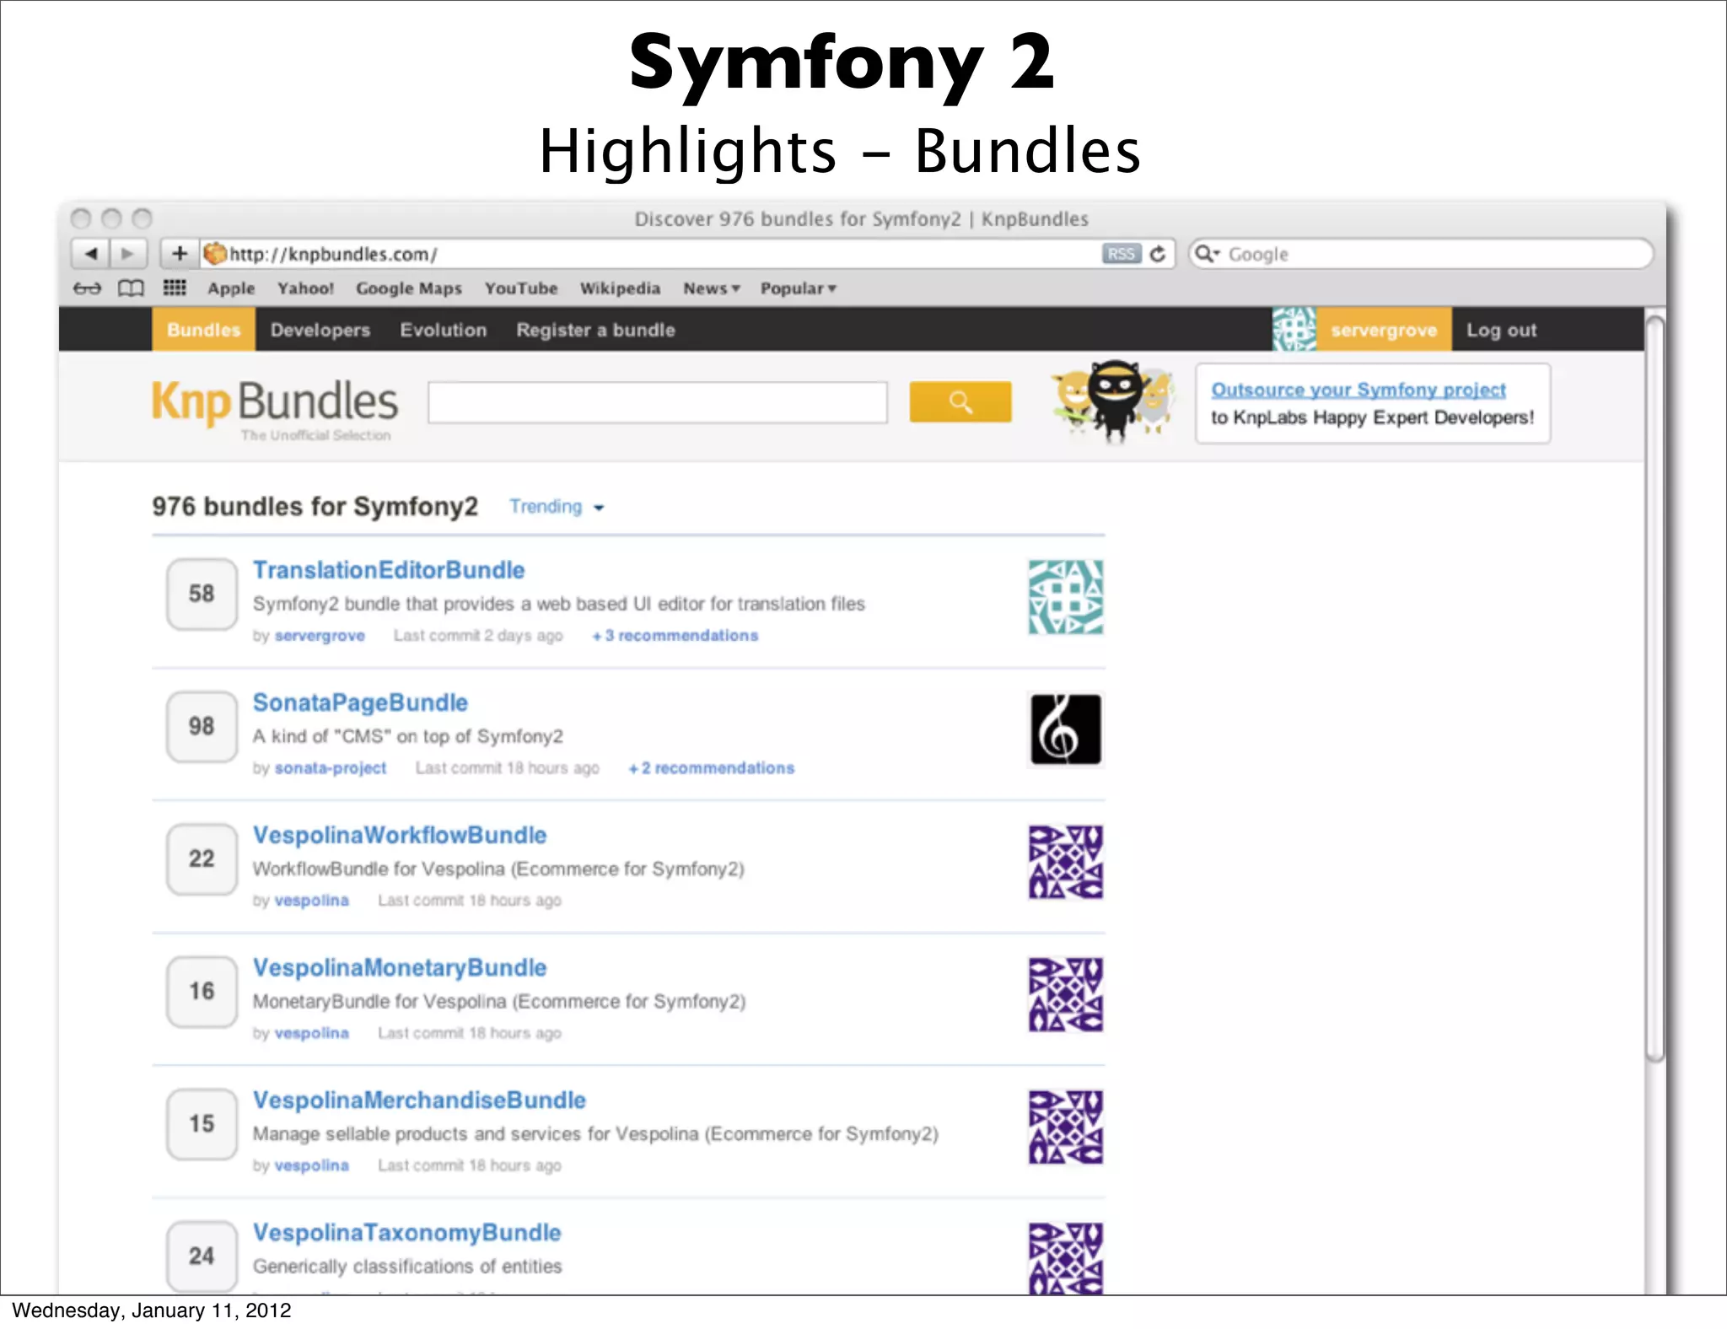
Task: Click the browser forward arrow
Action: point(128,254)
